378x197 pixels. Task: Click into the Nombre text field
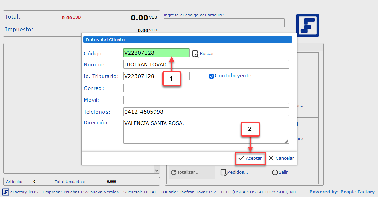[x=206, y=65]
